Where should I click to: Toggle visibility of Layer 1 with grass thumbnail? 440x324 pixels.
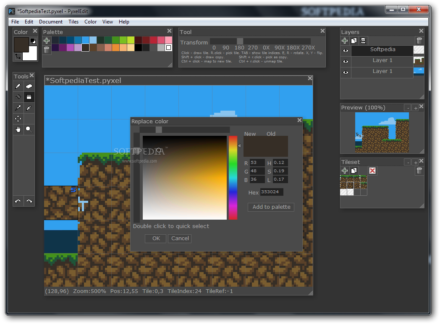click(x=346, y=61)
